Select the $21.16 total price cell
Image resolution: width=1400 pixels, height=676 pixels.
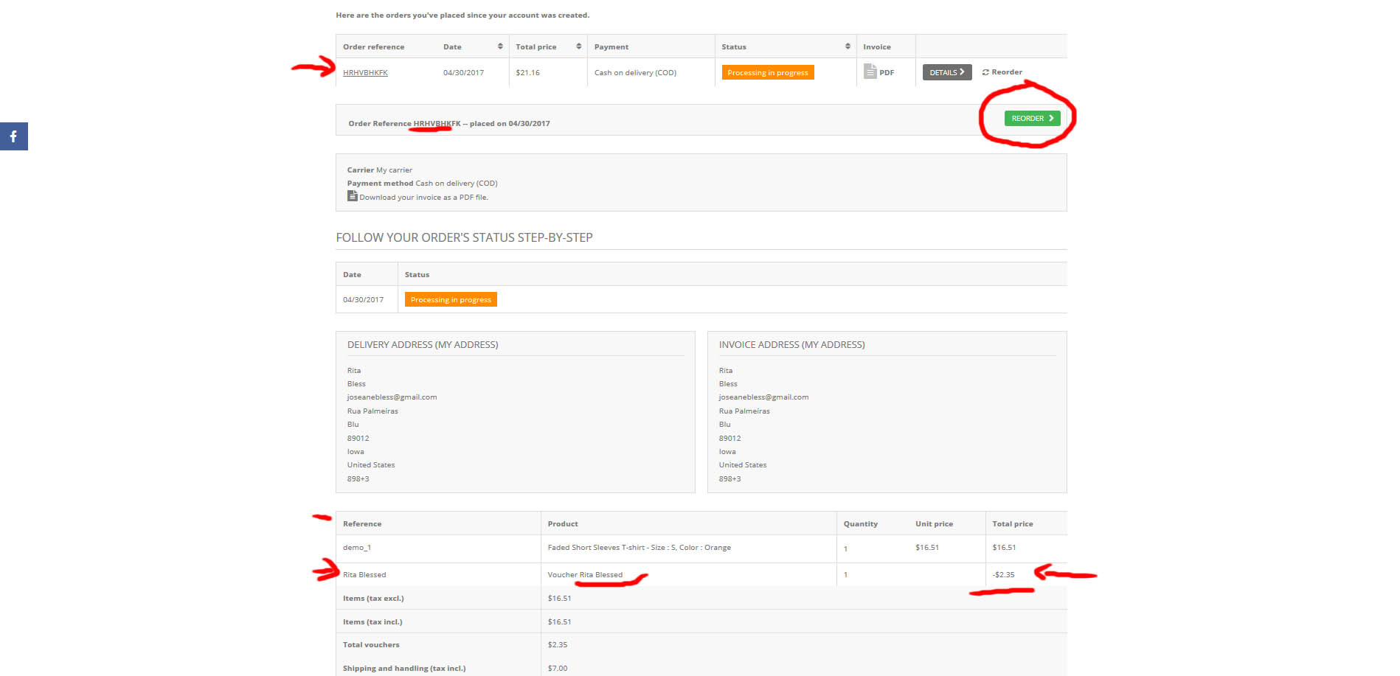click(527, 72)
